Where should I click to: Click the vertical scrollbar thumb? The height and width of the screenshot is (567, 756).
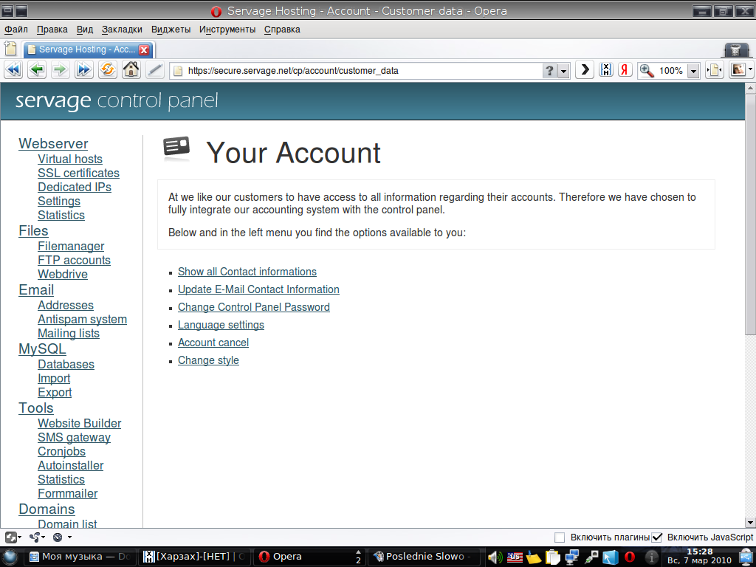(750, 215)
